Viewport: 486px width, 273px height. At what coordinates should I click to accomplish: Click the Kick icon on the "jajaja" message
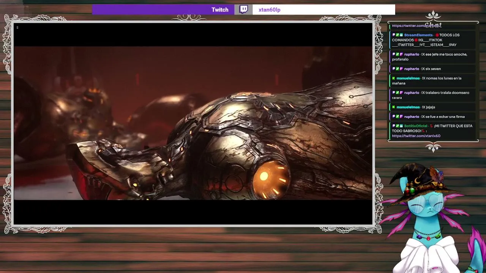point(394,107)
